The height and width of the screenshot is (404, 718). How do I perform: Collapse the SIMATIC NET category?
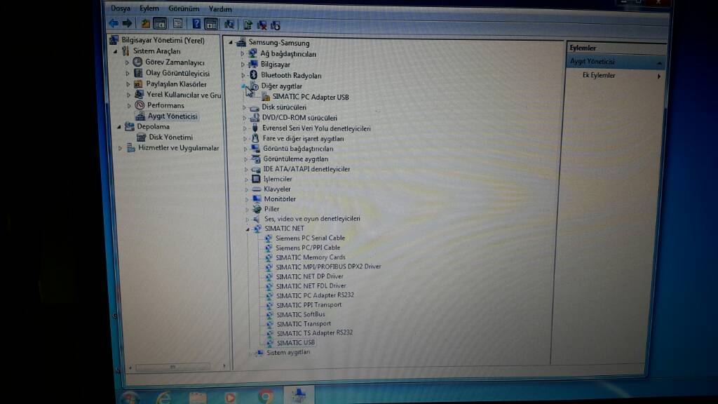pyautogui.click(x=248, y=229)
